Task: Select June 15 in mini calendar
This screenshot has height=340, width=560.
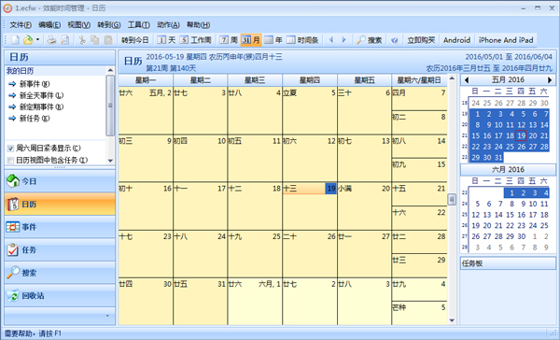Action: pyautogui.click(x=510, y=215)
